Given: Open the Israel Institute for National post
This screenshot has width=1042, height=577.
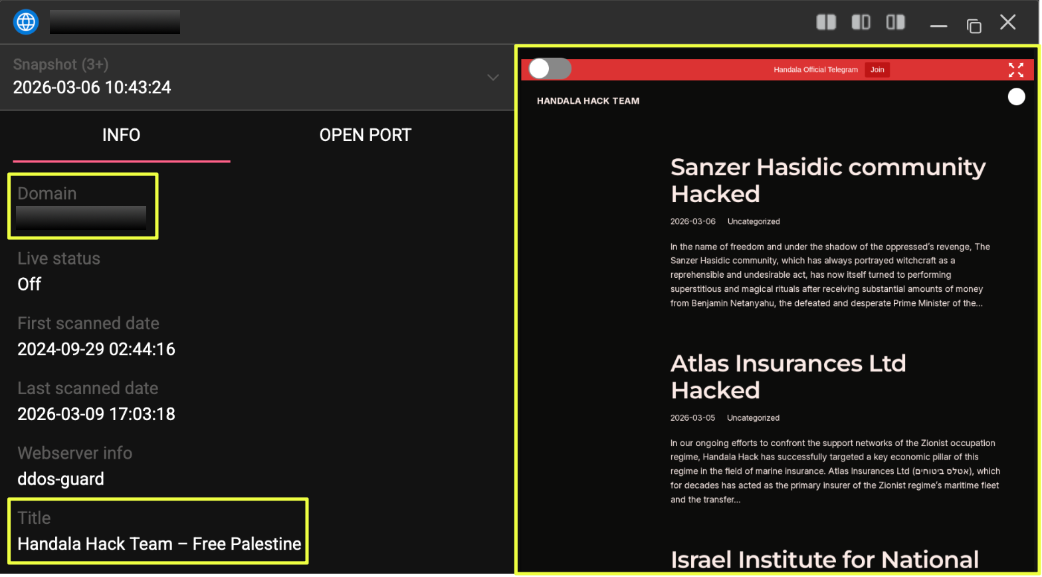Looking at the screenshot, I should click(824, 560).
